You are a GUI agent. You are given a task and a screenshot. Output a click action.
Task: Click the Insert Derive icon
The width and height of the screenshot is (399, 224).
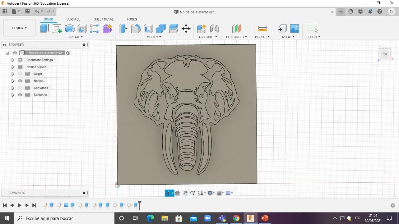pyautogui.click(x=282, y=29)
